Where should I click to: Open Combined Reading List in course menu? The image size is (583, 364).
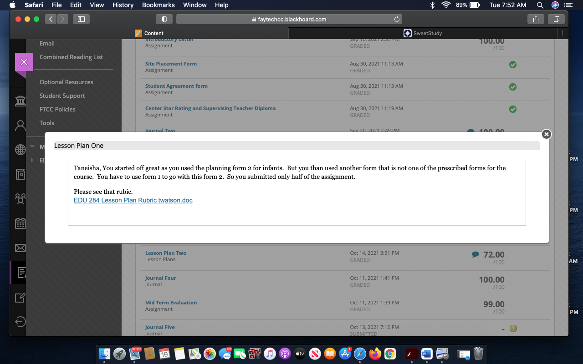[71, 57]
